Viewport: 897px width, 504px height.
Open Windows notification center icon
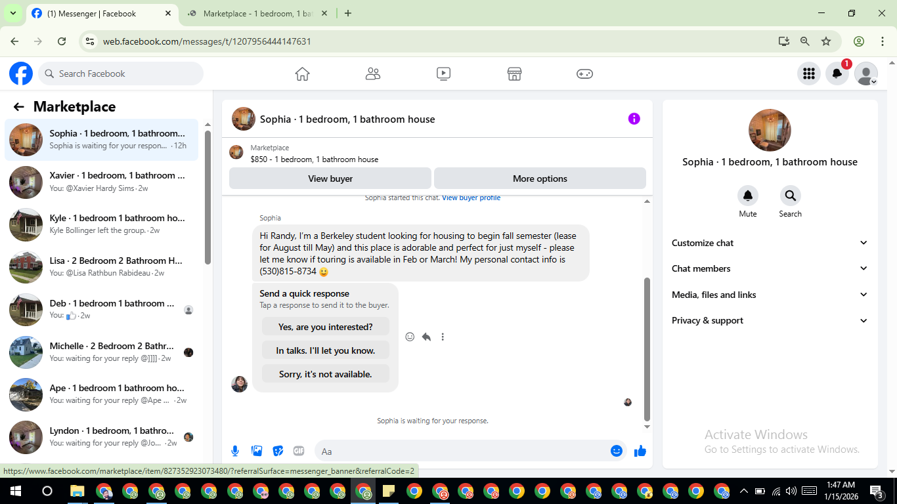tap(877, 491)
